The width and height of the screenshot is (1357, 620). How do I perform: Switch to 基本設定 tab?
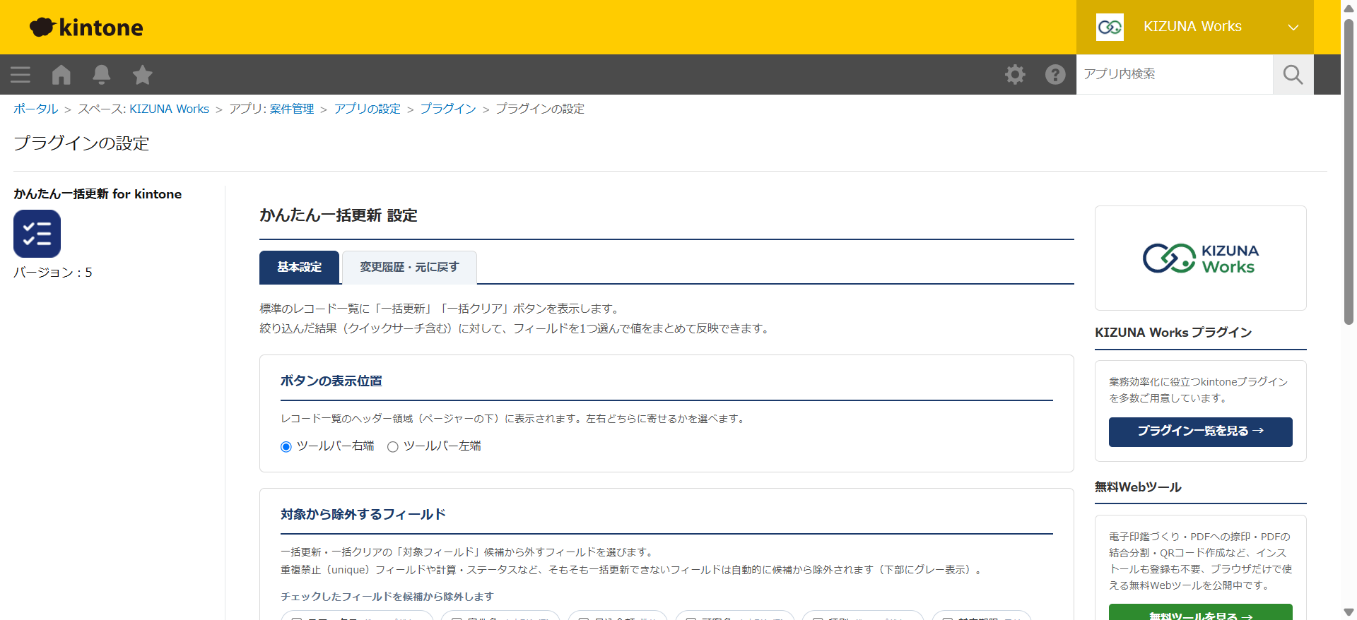[299, 267]
